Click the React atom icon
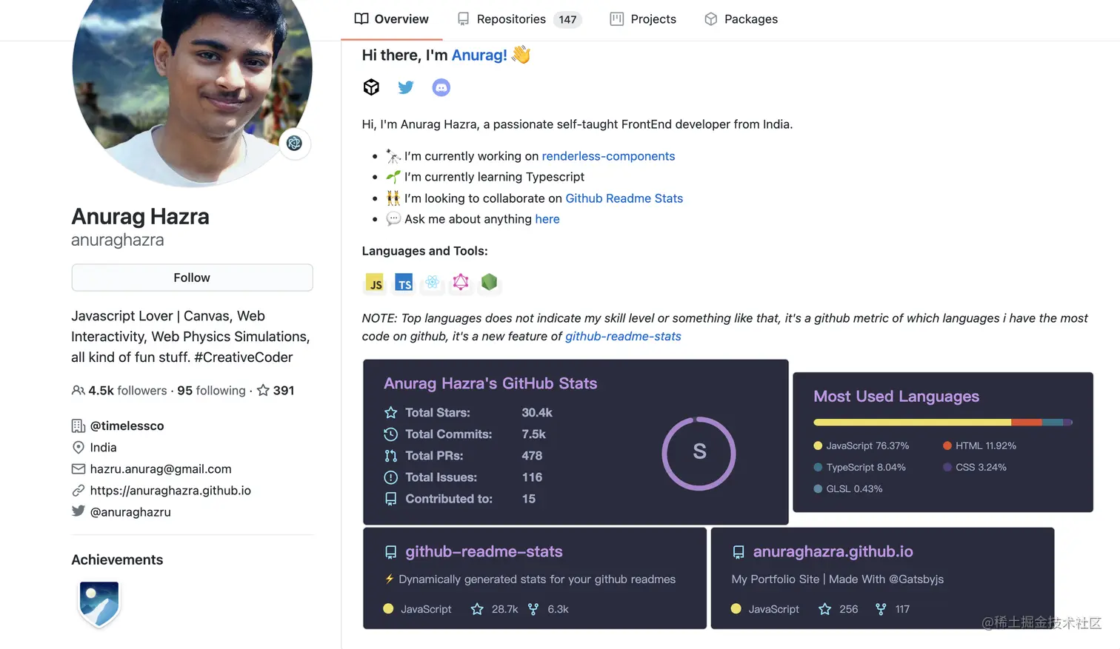 point(433,282)
